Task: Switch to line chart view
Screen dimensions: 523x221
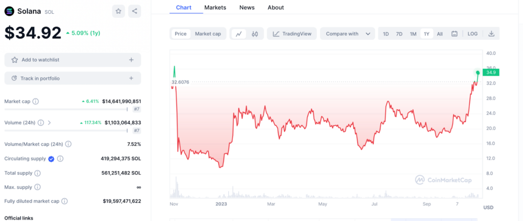Action: 239,34
